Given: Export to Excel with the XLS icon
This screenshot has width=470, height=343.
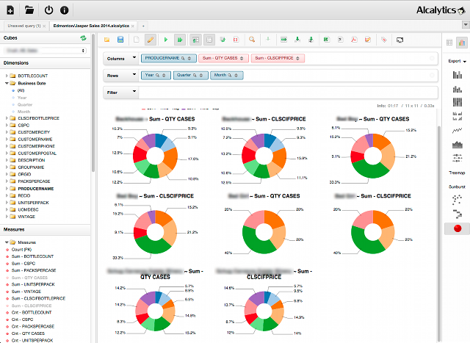Looking at the screenshot, I should (x=326, y=40).
